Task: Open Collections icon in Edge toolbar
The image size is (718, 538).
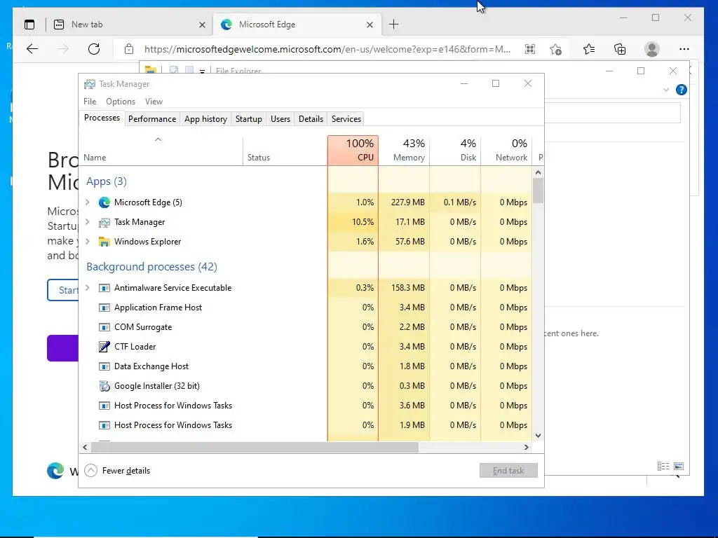Action: tap(620, 49)
